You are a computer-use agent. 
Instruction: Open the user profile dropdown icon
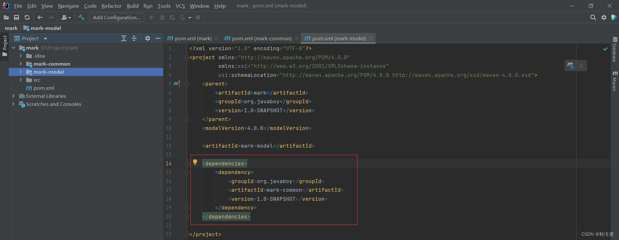point(66,17)
